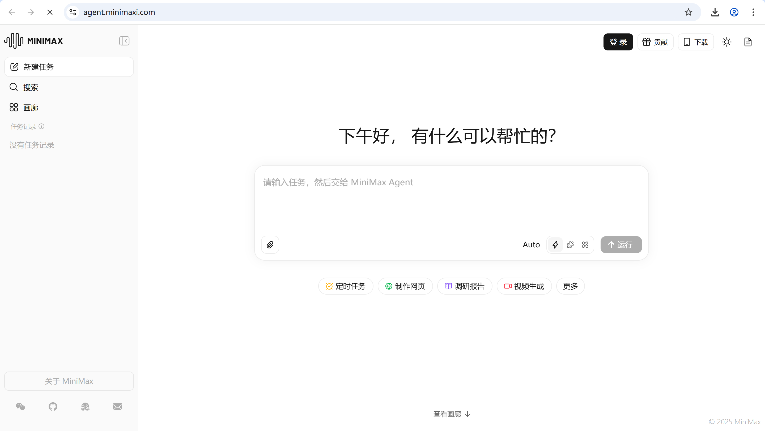Viewport: 765px width, 431px height.
Task: Open the info tooltip next to 任务记录
Action: click(42, 126)
